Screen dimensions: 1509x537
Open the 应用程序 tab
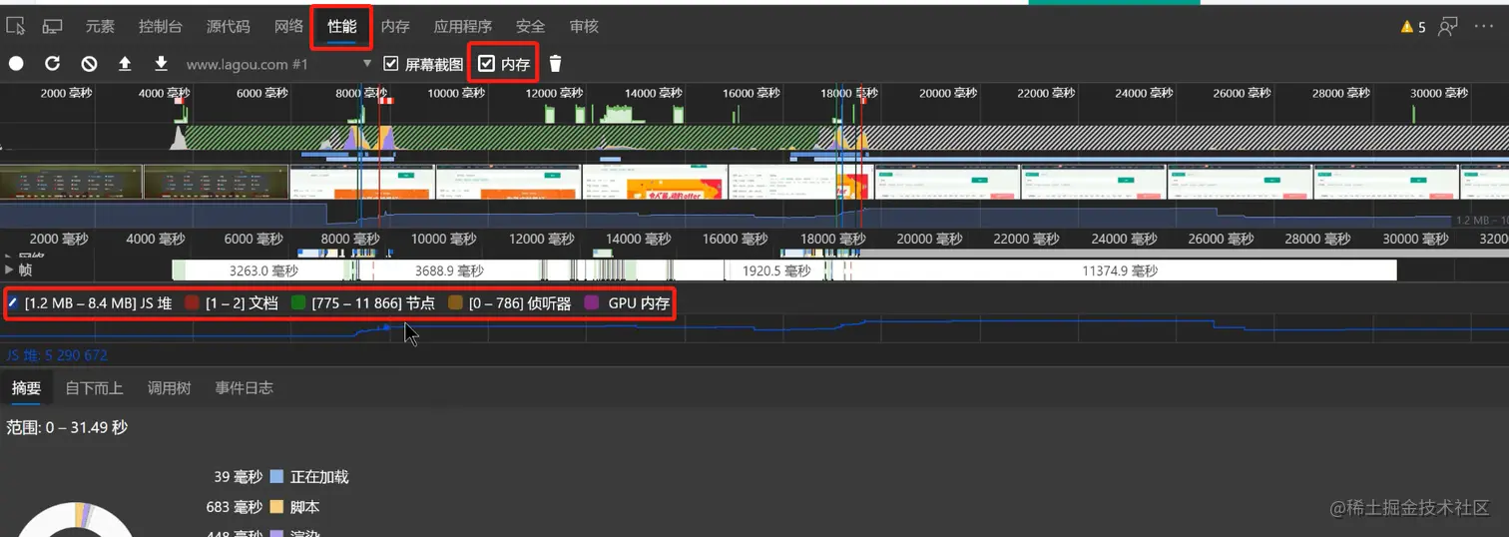pyautogui.click(x=463, y=27)
